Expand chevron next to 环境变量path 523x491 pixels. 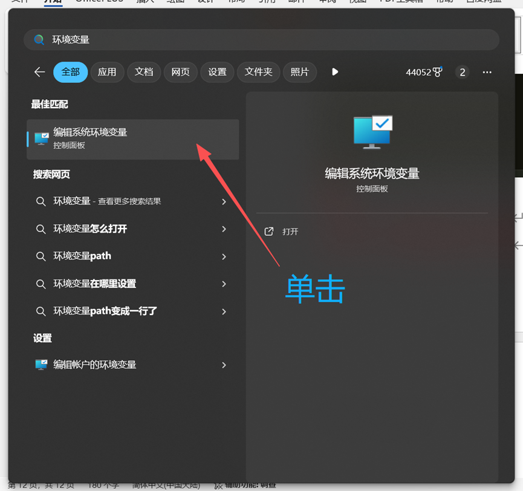(224, 256)
